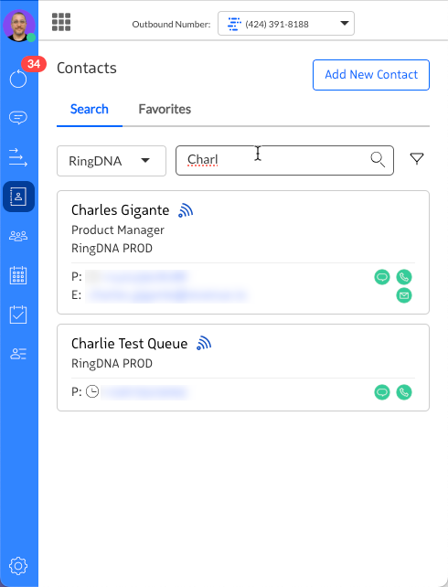This screenshot has height=587, width=448.
Task: Open the RingDNA source dropdown
Action: 112,161
